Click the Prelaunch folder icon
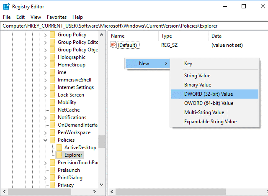Screen dimensions: 268x196 pos(52,170)
